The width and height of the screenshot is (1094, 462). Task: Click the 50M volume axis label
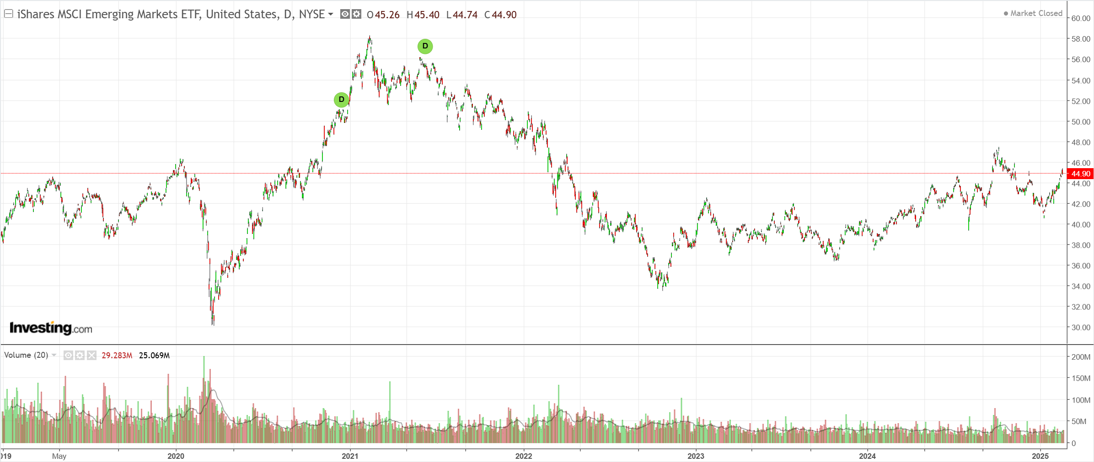1079,421
